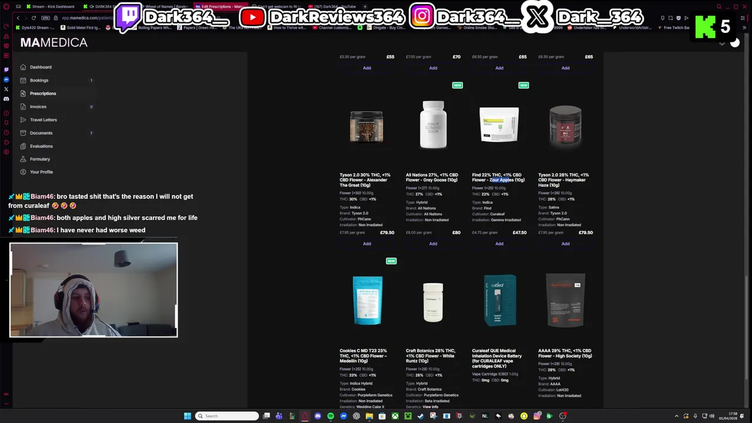Click the app.mamedica.com address bar

click(87, 18)
